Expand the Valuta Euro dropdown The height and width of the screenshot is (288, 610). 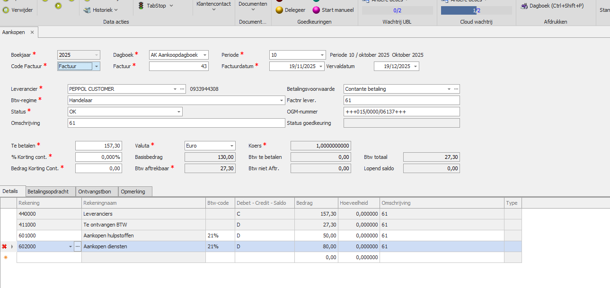(x=231, y=146)
